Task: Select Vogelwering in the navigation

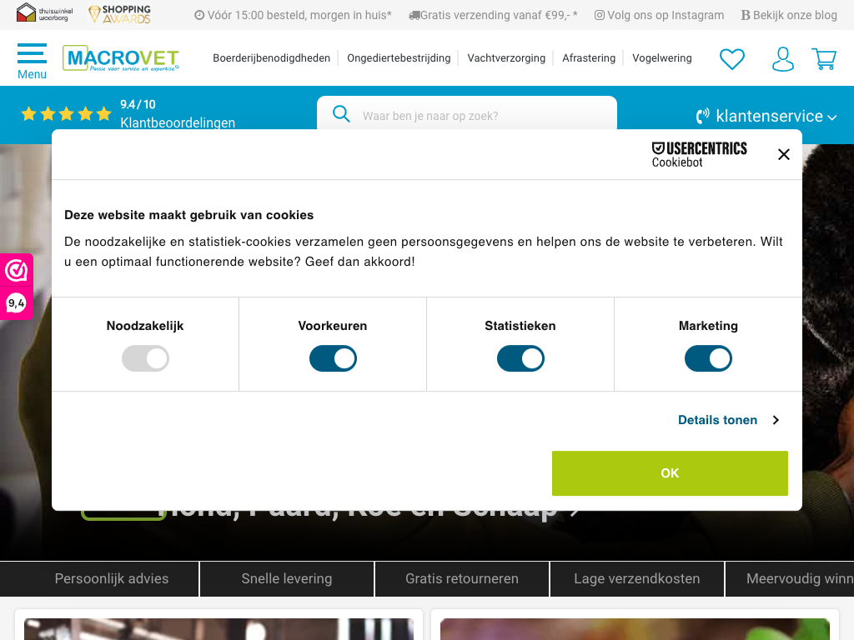Action: point(661,58)
